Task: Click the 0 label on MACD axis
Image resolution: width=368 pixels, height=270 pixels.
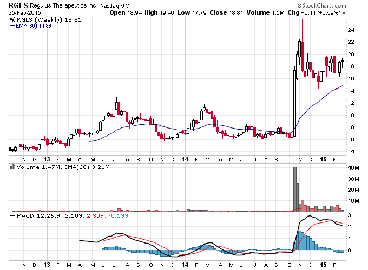Action: [349, 251]
